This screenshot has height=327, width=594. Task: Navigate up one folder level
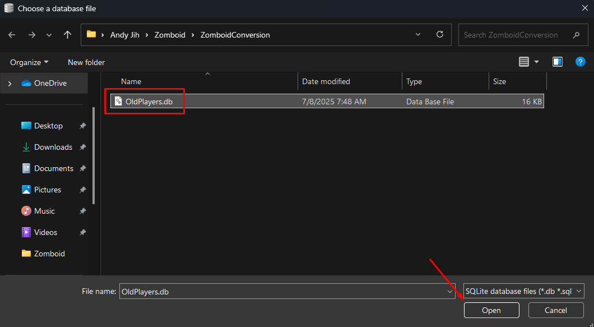(67, 34)
